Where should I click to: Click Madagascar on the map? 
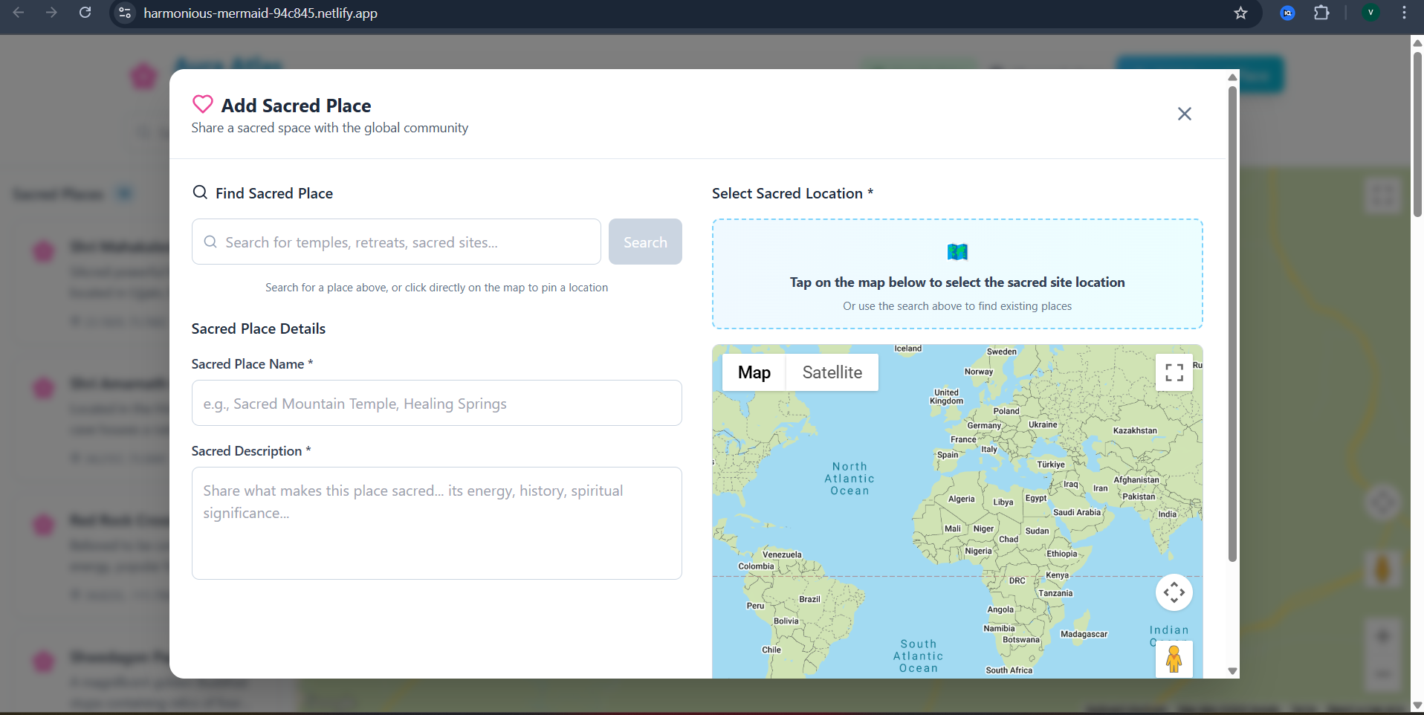[1084, 634]
